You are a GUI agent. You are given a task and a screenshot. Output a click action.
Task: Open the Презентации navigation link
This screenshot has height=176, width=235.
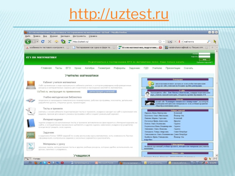click(x=173, y=68)
